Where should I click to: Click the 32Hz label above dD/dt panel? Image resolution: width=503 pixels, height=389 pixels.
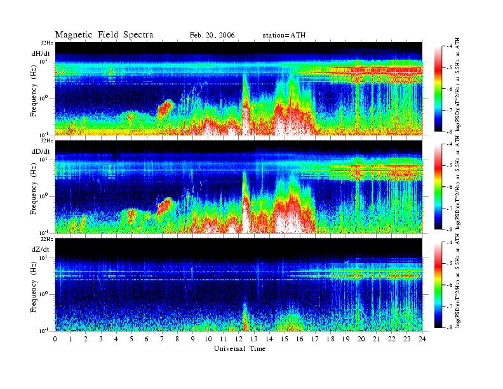[47, 140]
